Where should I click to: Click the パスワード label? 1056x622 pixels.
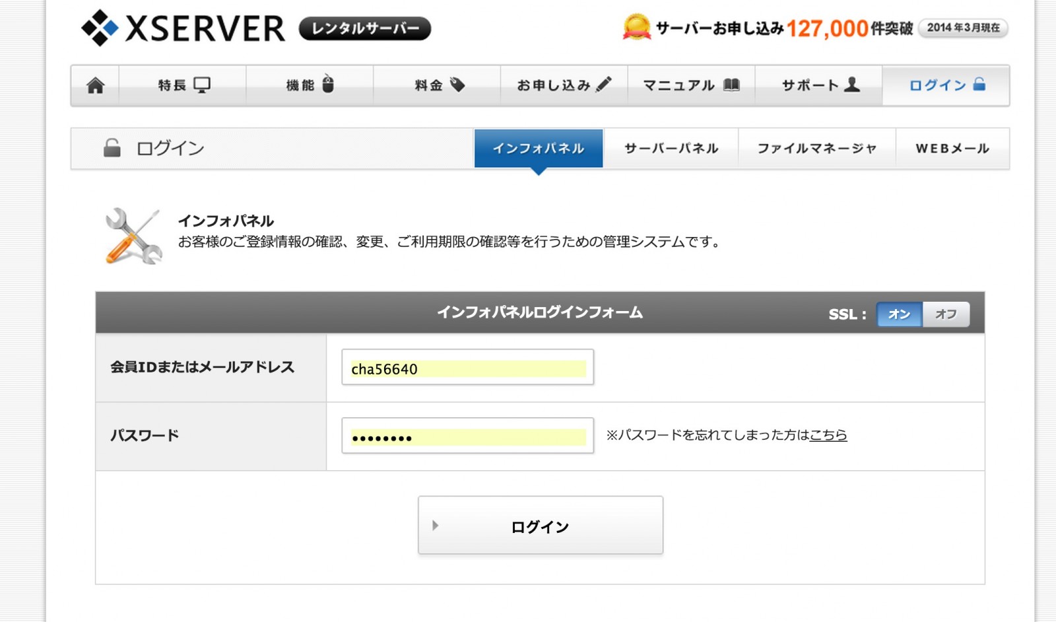(x=145, y=436)
